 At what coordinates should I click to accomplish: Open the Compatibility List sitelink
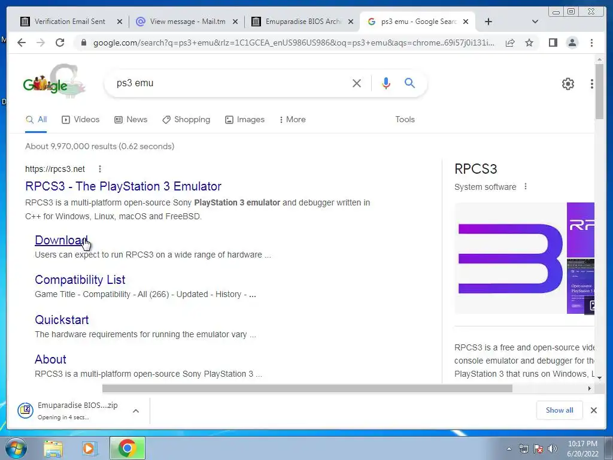pyautogui.click(x=80, y=280)
